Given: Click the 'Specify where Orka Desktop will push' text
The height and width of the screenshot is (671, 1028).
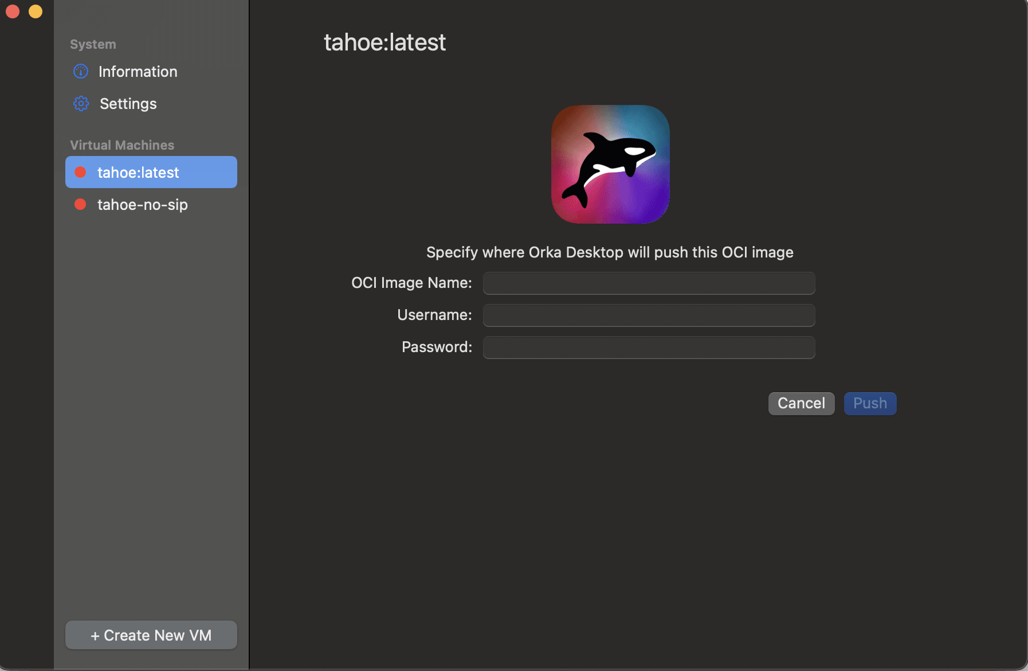Looking at the screenshot, I should pos(610,252).
